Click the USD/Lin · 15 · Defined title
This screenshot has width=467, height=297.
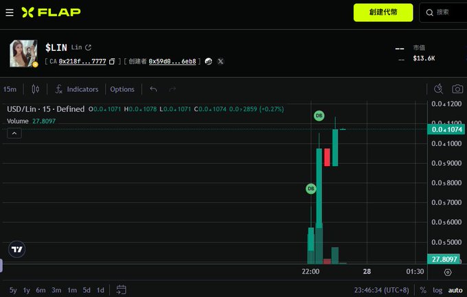click(x=45, y=109)
